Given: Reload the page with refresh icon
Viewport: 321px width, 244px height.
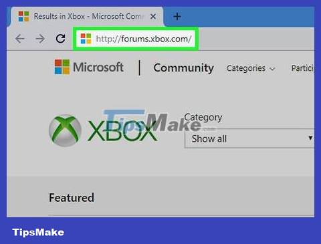Looking at the screenshot, I should (x=60, y=39).
